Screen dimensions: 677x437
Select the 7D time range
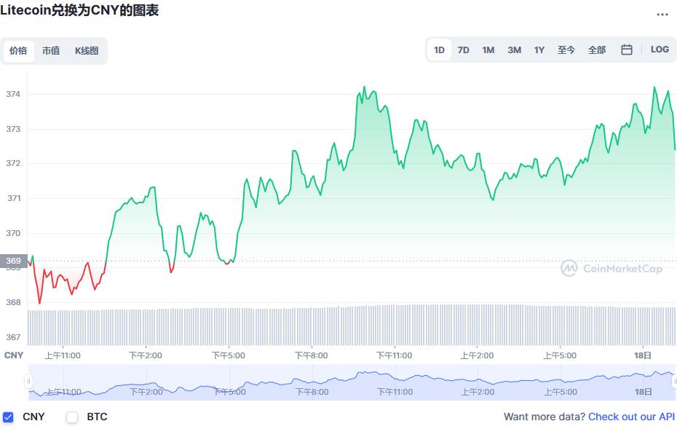(x=464, y=49)
